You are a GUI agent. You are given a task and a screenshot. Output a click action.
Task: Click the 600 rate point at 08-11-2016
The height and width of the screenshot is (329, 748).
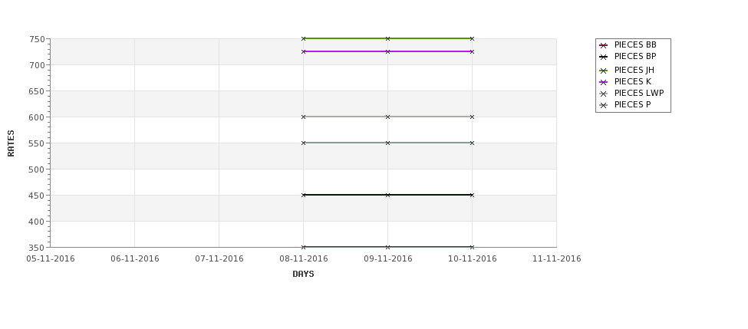303,117
